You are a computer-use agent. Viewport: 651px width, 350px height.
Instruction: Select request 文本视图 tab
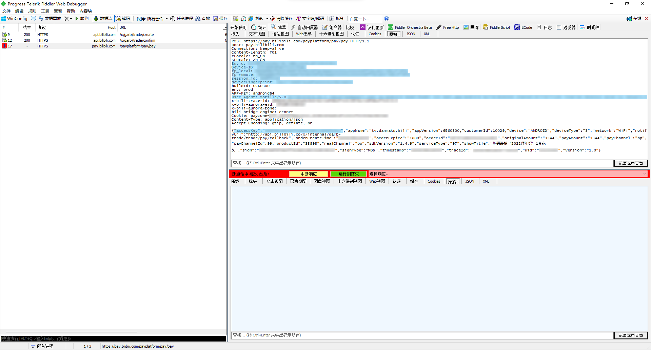257,34
